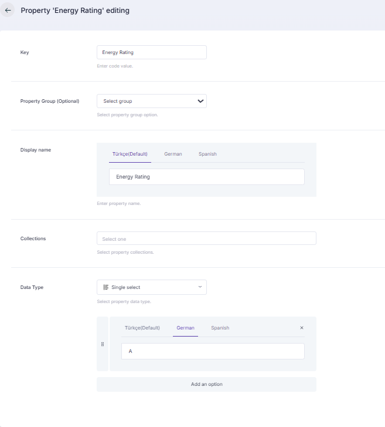Click the page title 'Property Energy Rating editing'
Screen dimensions: 385x427
coord(75,11)
